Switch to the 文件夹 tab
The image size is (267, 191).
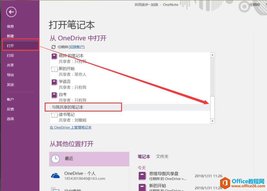162,156
